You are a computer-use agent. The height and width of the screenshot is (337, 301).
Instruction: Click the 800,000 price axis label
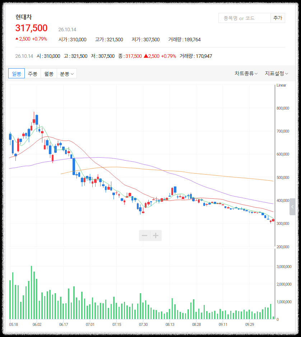pyautogui.click(x=283, y=109)
